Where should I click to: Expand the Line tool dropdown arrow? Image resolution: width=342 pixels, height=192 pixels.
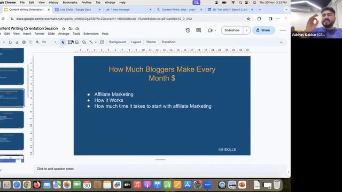pyautogui.click(x=96, y=42)
